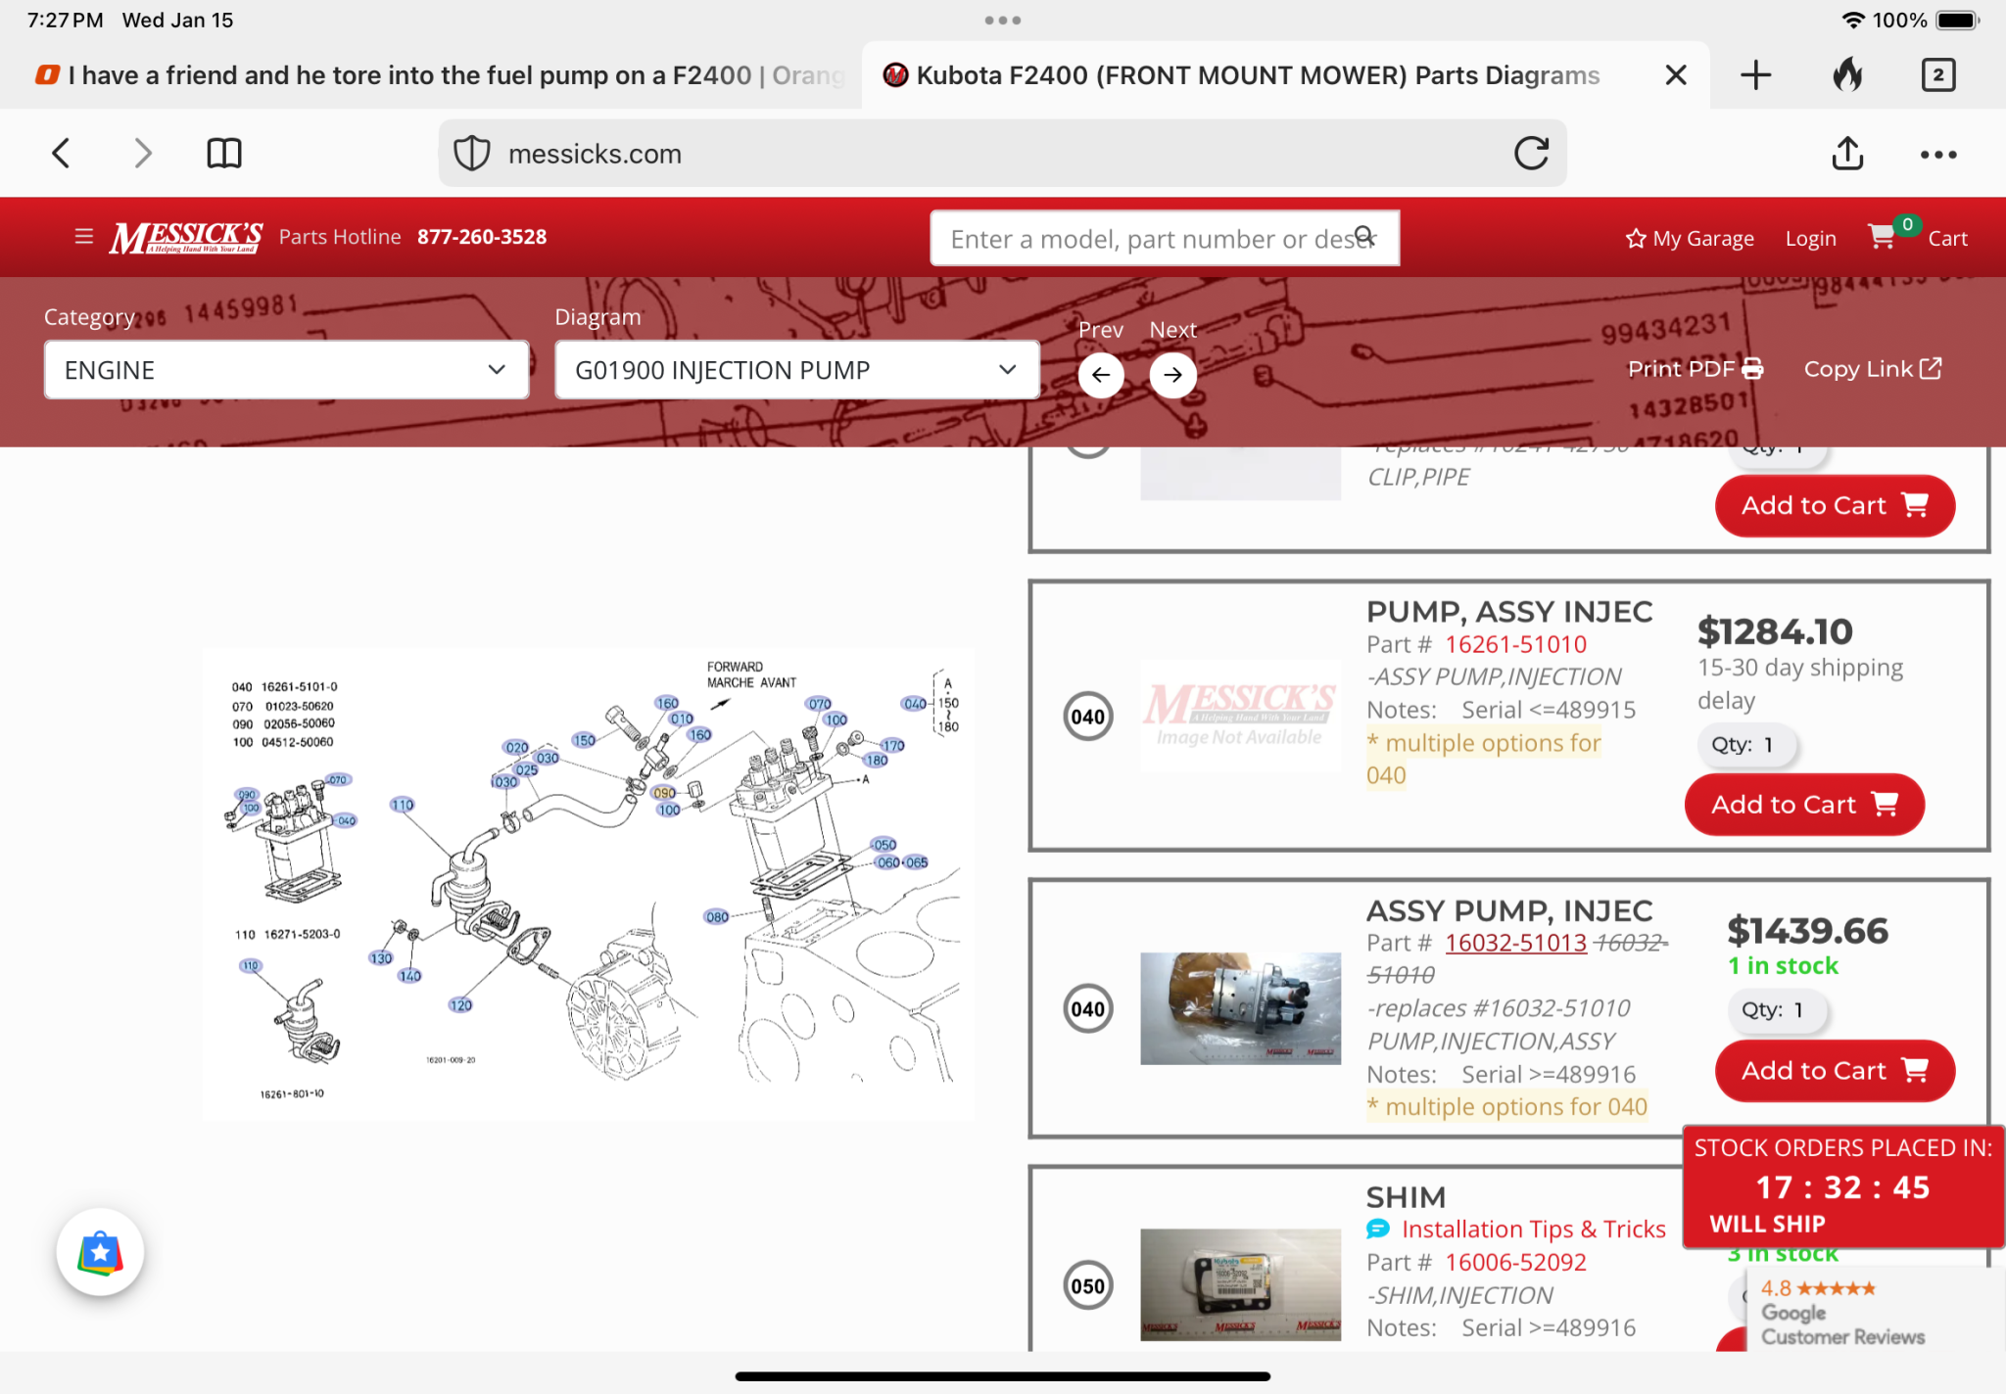Tap the fire burn-data icon
The height and width of the screenshot is (1394, 2006).
tap(1847, 74)
